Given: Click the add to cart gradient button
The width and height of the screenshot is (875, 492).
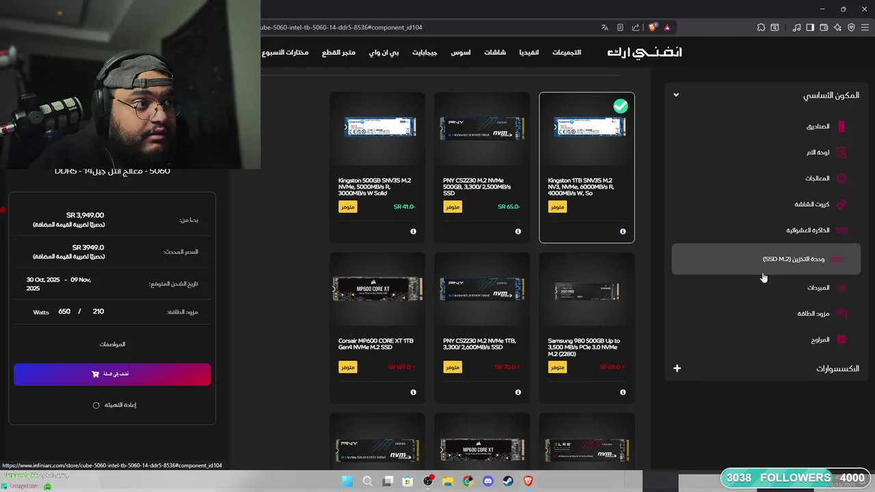Looking at the screenshot, I should coord(112,374).
